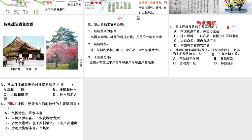The width and height of the screenshot is (252, 140).
Task: Click the line 进口原料和燃料;出口工业产品
Action: point(125,50)
